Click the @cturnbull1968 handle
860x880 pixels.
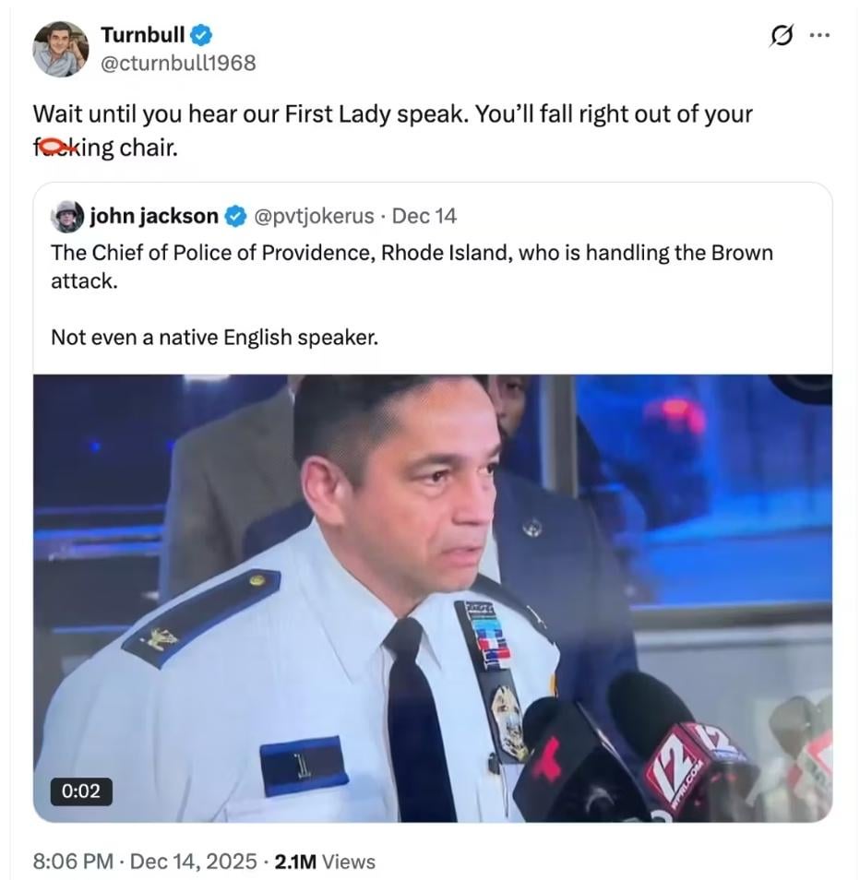coord(177,63)
